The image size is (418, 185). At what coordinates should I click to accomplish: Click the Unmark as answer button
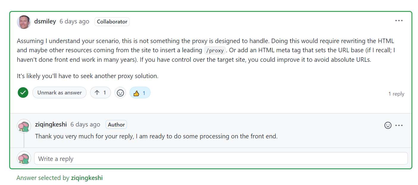pos(59,93)
